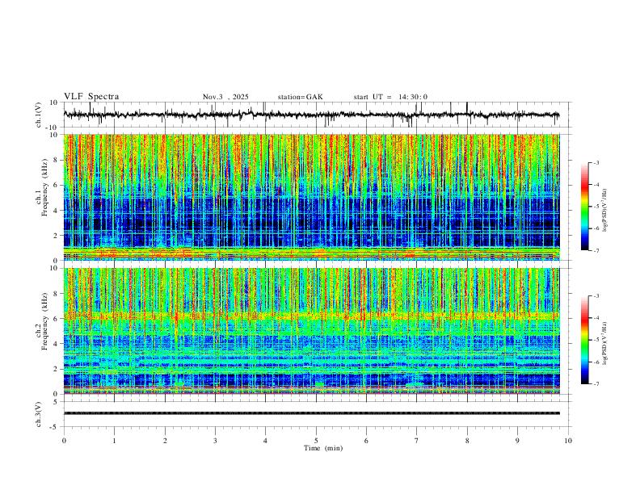Click the Time (min) axis label
The height and width of the screenshot is (494, 640).
point(323,448)
